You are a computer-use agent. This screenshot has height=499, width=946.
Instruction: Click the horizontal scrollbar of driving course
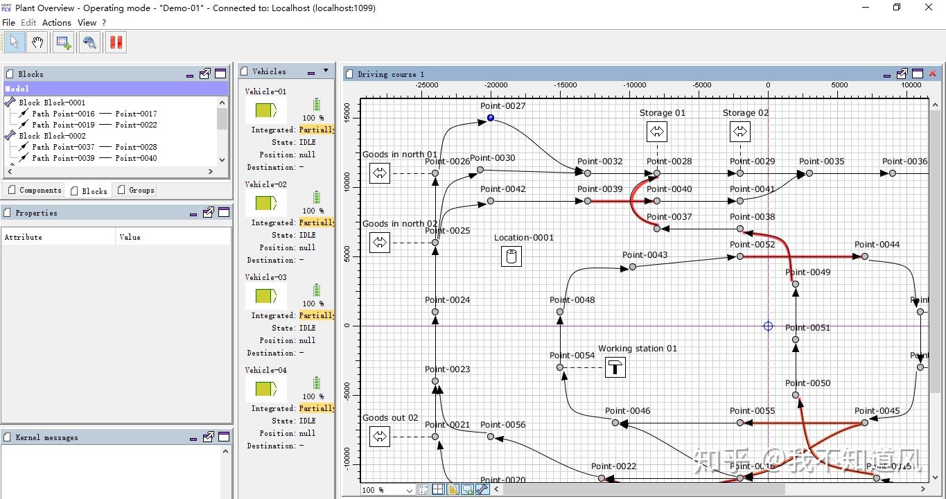pyautogui.click(x=645, y=490)
